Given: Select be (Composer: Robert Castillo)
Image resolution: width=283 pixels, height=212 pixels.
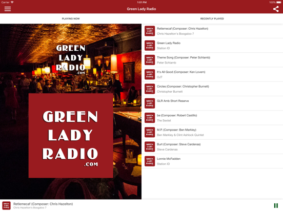Looking at the screenshot, I should click(177, 115).
